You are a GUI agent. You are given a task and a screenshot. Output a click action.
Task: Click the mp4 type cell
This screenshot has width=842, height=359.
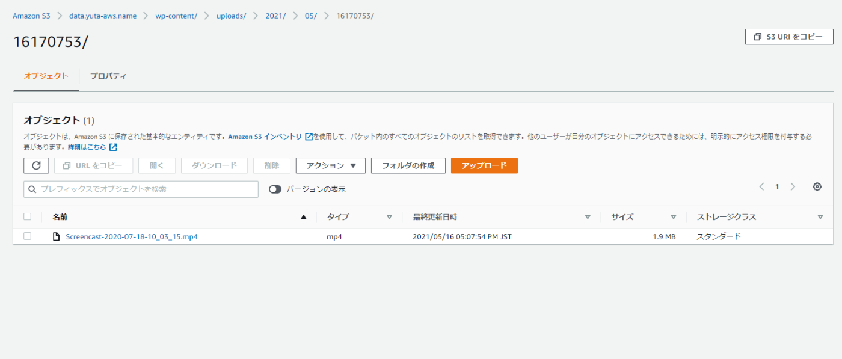(x=334, y=236)
